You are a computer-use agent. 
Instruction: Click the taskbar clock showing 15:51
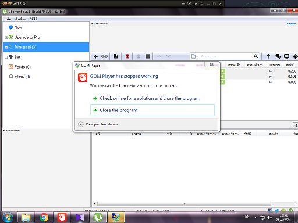[283, 218]
